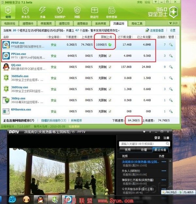Screen dimensions: 196x204
Task: Click the manage magnifier for 360tray.exe
Action: pos(171,89)
